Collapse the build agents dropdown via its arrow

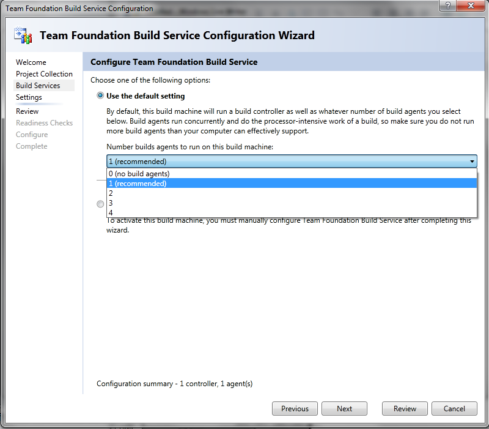472,162
